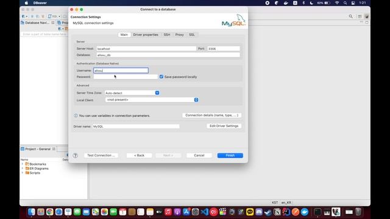The image size is (390, 219).
Task: Switch to the Driver properties tab
Action: (146, 35)
